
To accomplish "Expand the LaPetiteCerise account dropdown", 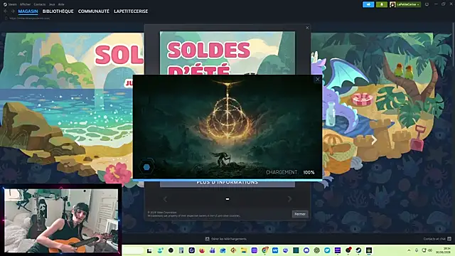I will 408,4.
